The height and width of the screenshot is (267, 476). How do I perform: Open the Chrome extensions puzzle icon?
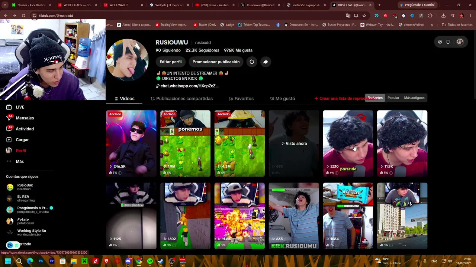click(x=430, y=16)
